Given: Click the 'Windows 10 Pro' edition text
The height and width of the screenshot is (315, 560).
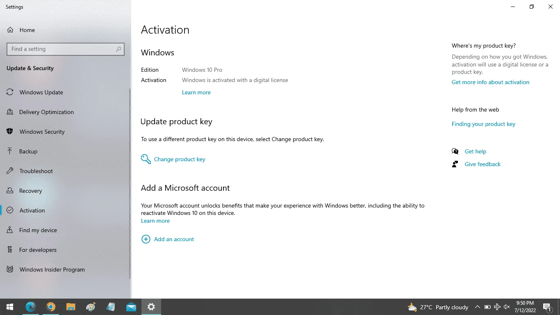Looking at the screenshot, I should pyautogui.click(x=202, y=70).
